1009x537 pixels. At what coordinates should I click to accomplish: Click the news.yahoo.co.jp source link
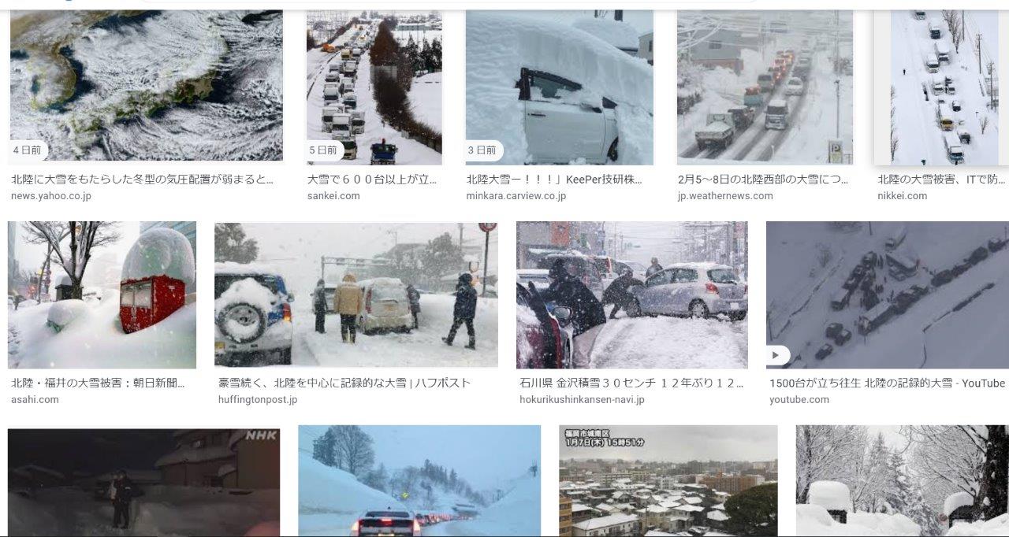[x=51, y=196]
